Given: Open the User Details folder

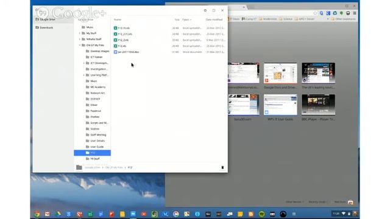Looking at the screenshot, I should point(95,141).
